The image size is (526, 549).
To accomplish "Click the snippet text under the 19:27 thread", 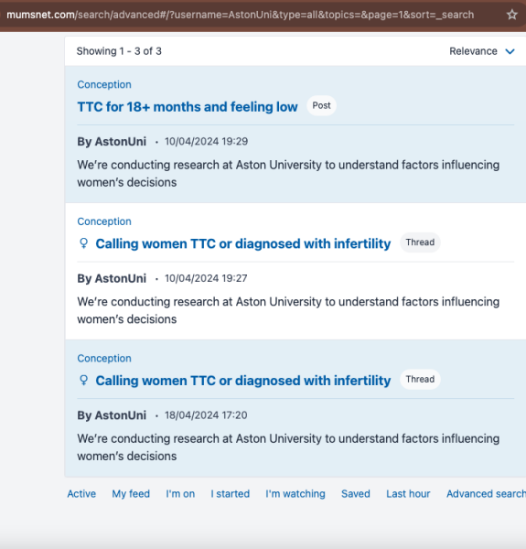I will [288, 310].
